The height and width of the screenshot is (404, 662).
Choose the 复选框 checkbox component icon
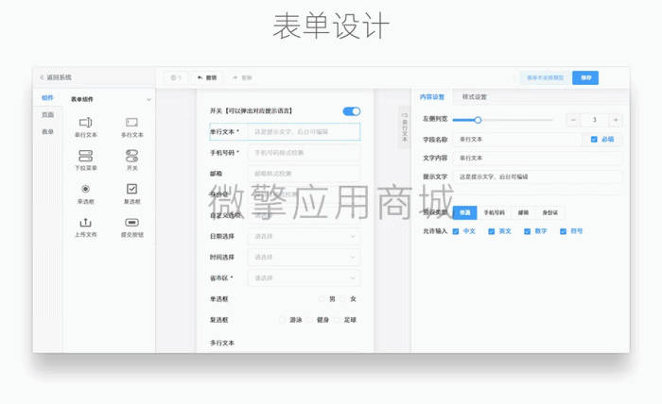pos(131,189)
